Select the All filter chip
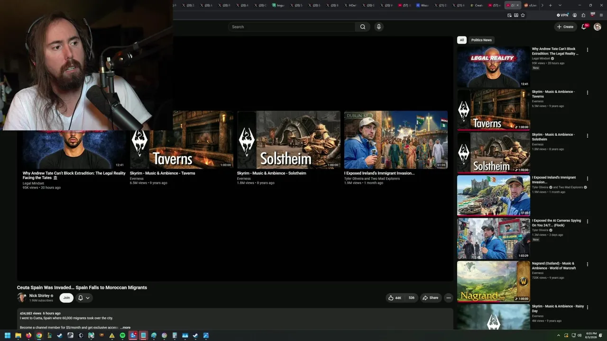Viewport: 607px width, 341px height. click(x=461, y=40)
